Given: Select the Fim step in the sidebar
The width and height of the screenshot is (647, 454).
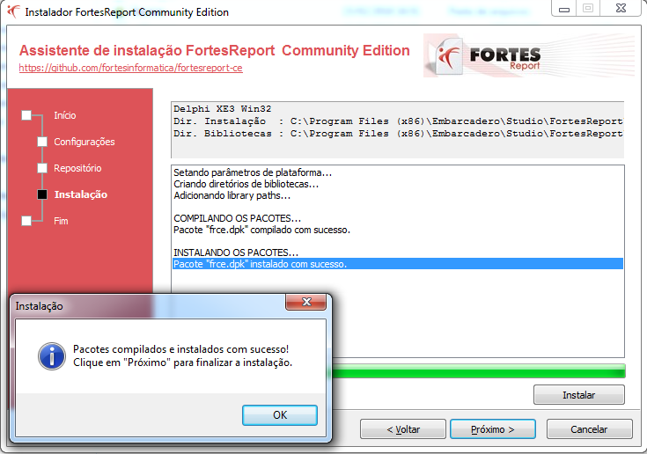Looking at the screenshot, I should click(61, 221).
